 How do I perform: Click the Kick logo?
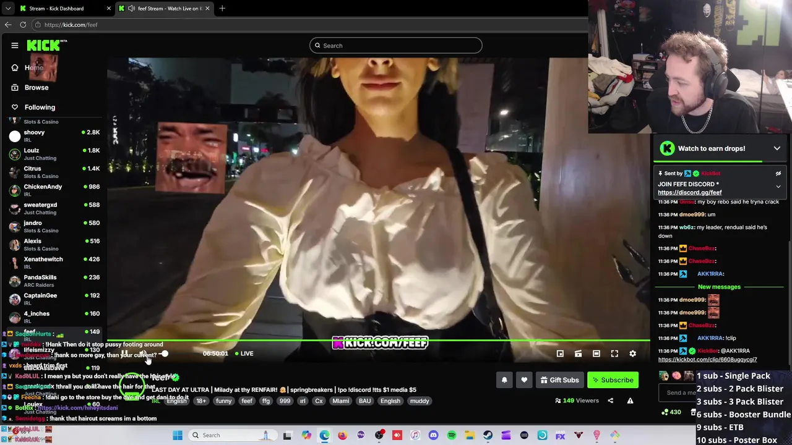pos(46,45)
